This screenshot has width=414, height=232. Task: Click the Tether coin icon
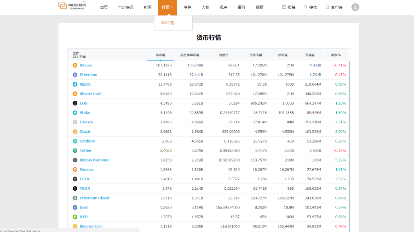pos(75,150)
